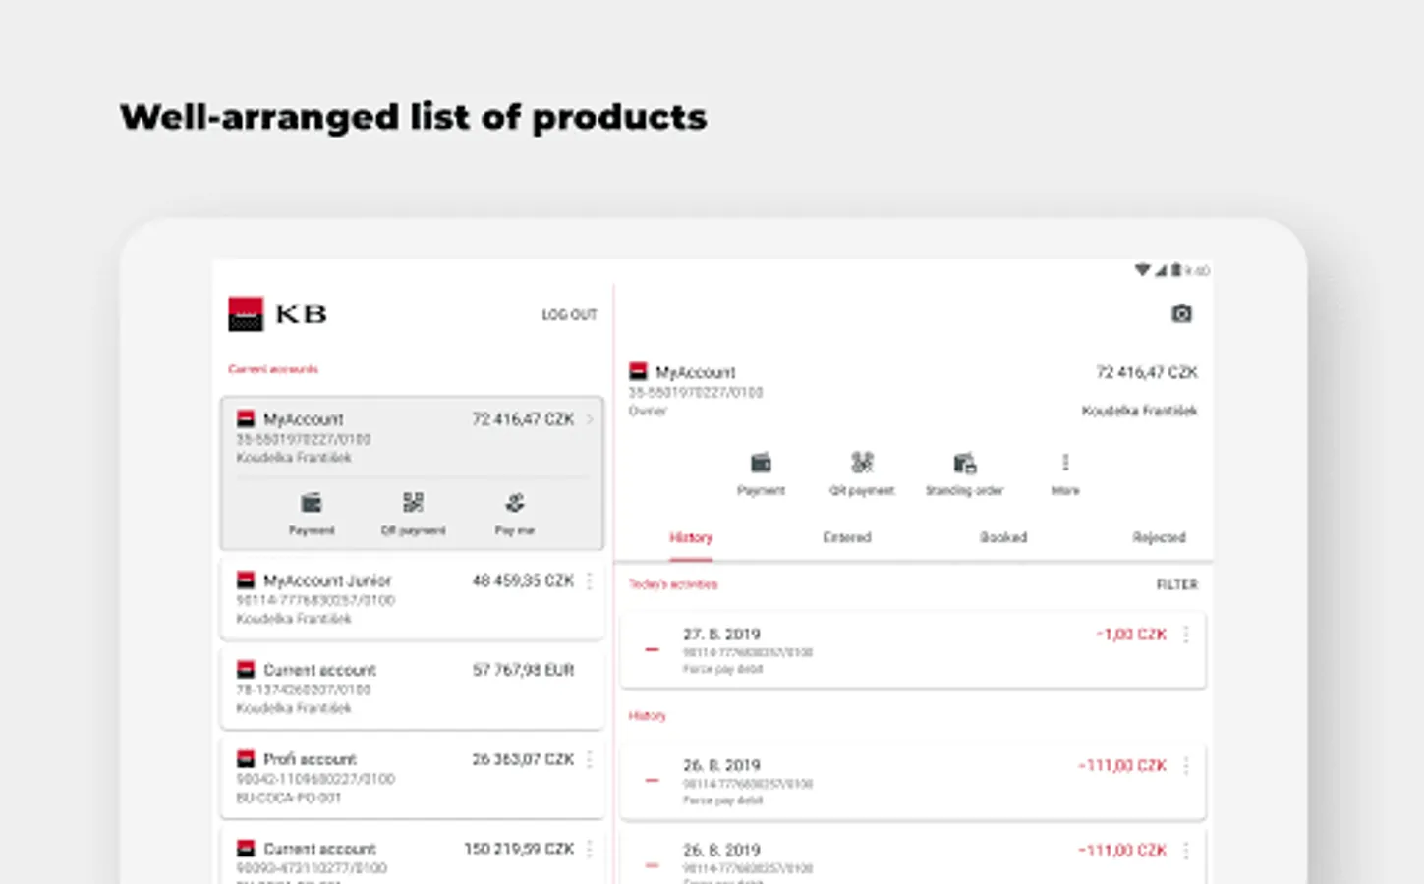Tap the Payment icon in the MyAccount card
This screenshot has width=1424, height=884.
click(312, 504)
